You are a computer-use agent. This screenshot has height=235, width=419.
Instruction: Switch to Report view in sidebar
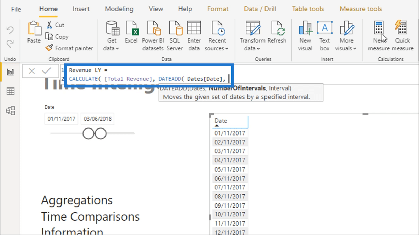click(10, 72)
